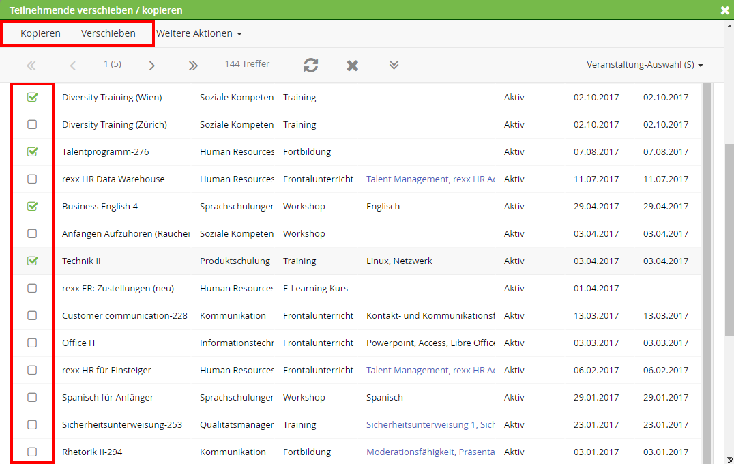
Task: Click the Technik II event name
Action: 81,261
